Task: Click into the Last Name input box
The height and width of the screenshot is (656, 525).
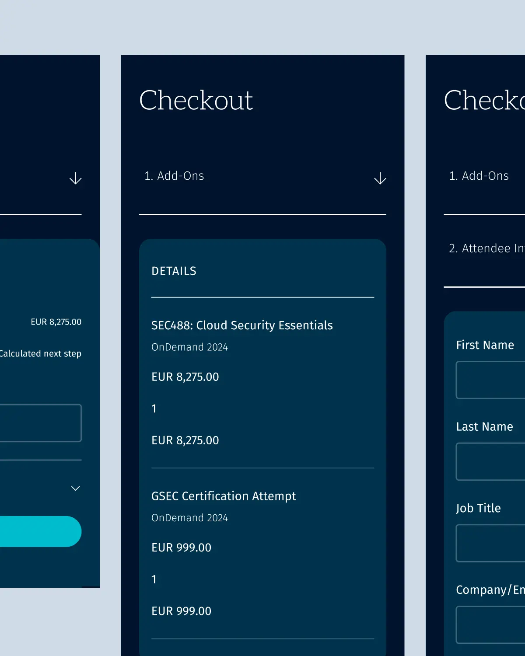Action: (x=490, y=461)
